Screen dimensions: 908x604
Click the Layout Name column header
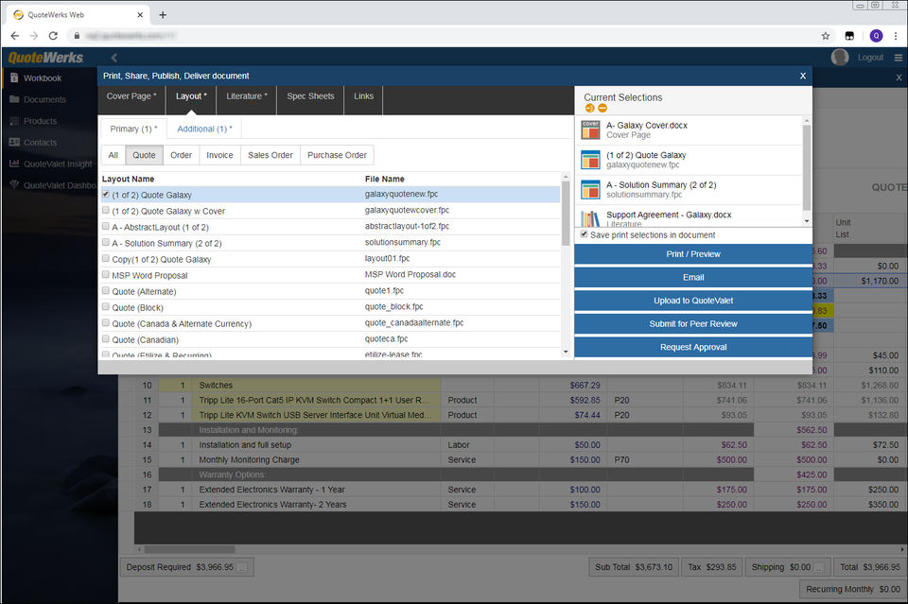[128, 179]
